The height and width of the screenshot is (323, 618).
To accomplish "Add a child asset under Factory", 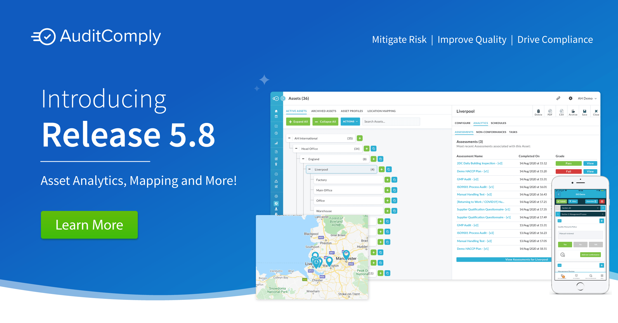I will (x=387, y=180).
